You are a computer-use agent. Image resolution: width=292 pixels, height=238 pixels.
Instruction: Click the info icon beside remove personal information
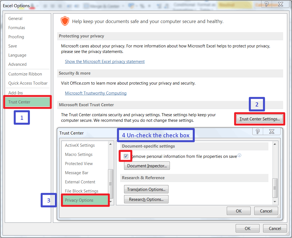[239, 155]
